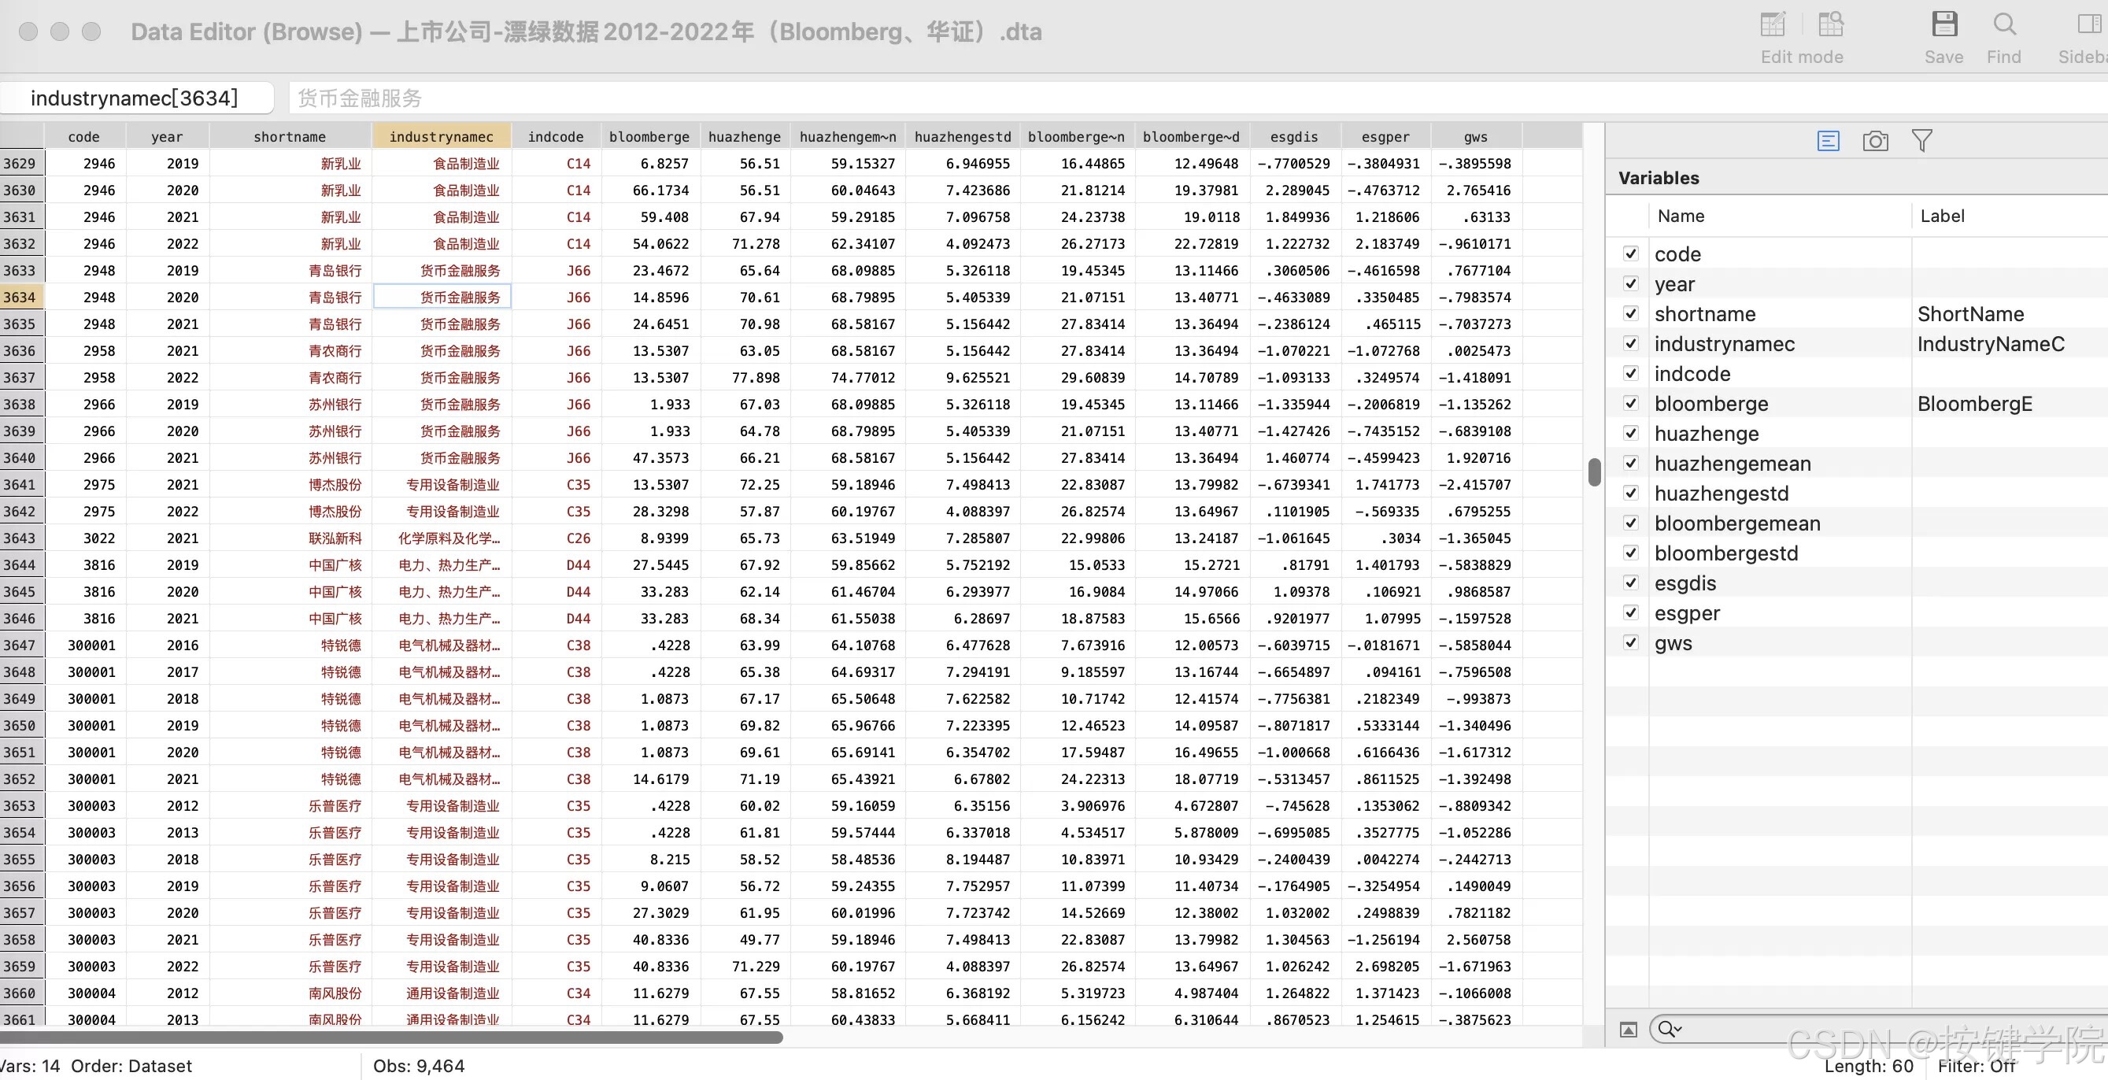Viewport: 2108px width, 1080px height.
Task: Select bloombergemean variable in Variables list
Action: (x=1737, y=523)
